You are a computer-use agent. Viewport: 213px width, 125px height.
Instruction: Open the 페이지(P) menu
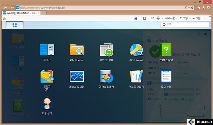(171, 18)
